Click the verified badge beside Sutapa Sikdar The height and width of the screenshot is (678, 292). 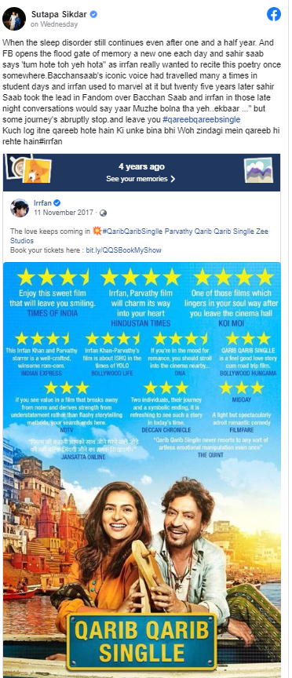[x=93, y=14]
